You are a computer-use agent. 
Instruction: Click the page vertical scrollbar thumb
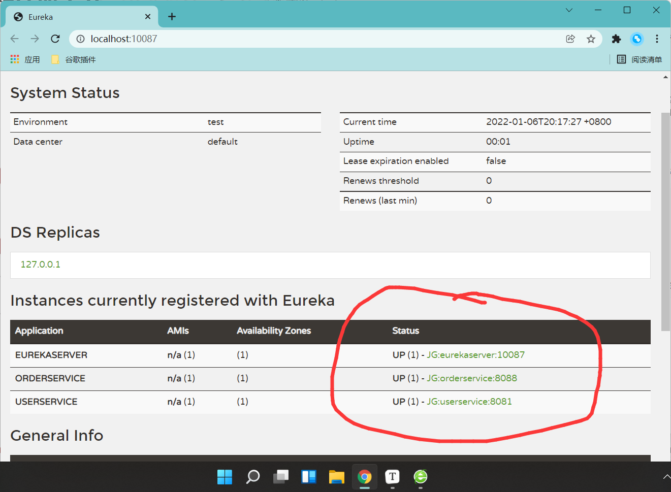pos(665,221)
